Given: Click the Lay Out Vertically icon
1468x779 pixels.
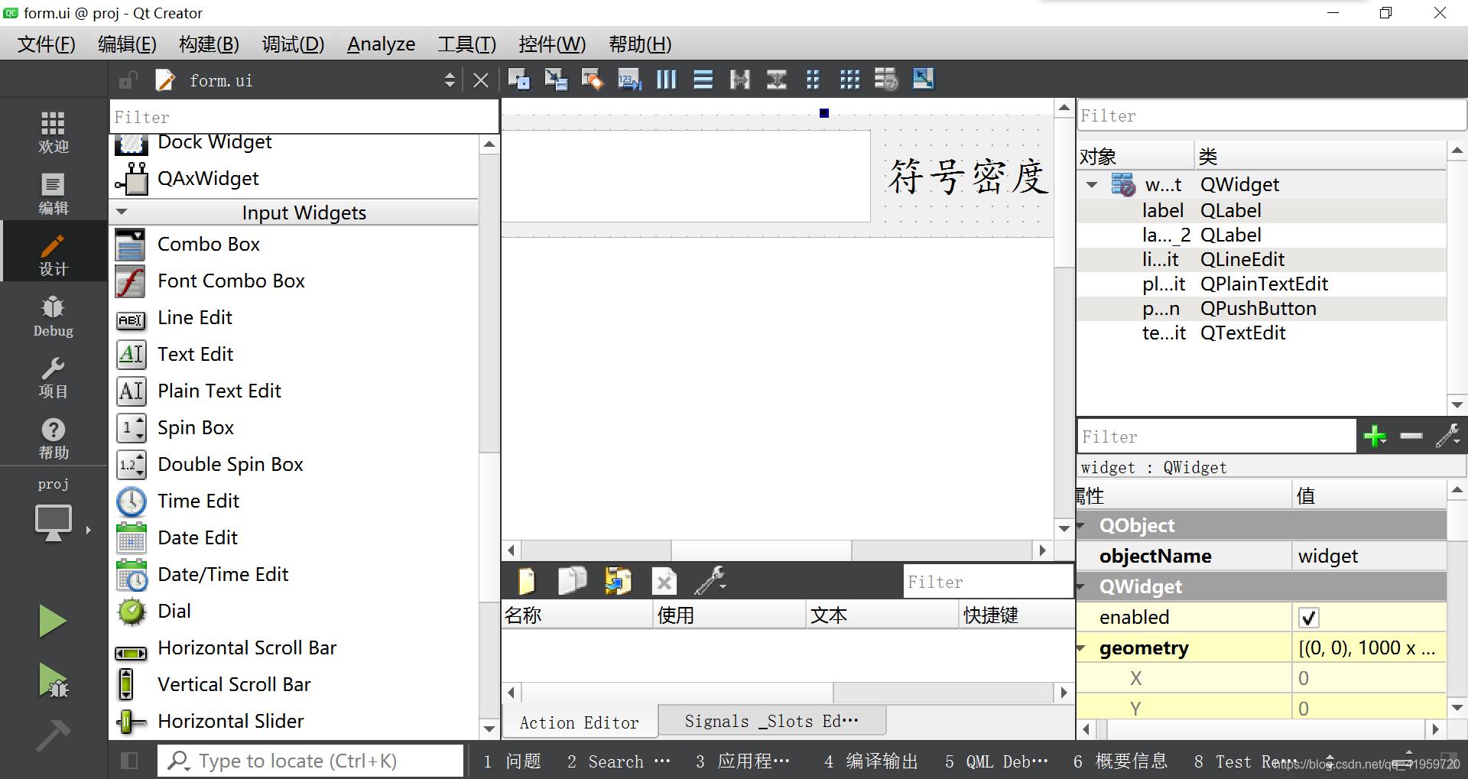Looking at the screenshot, I should (703, 80).
